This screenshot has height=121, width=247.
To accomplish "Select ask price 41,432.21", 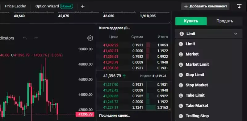I will [x=111, y=51].
